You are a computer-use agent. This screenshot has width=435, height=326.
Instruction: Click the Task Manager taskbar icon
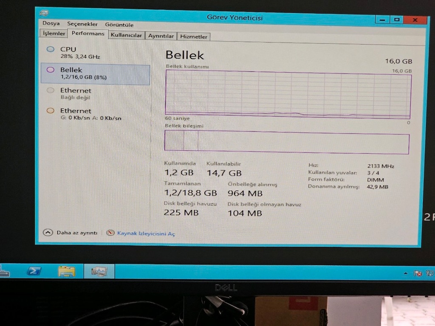click(x=99, y=271)
